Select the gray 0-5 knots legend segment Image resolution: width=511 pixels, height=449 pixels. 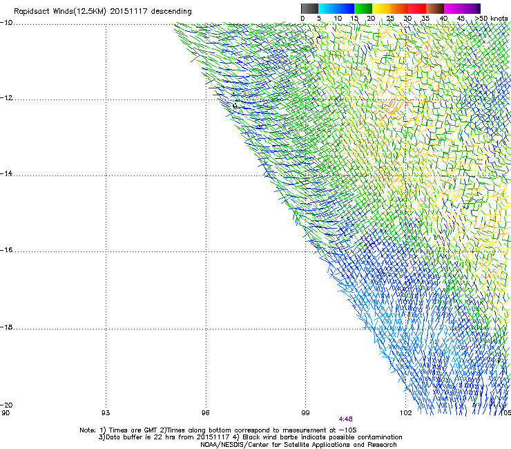(x=309, y=8)
